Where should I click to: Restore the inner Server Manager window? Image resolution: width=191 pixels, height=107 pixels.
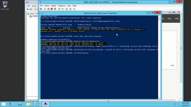point(174,12)
